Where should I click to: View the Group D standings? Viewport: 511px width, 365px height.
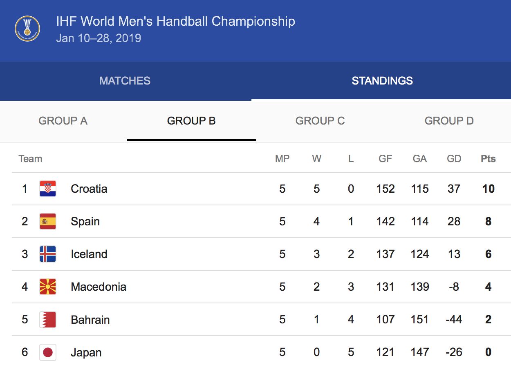[x=449, y=121]
